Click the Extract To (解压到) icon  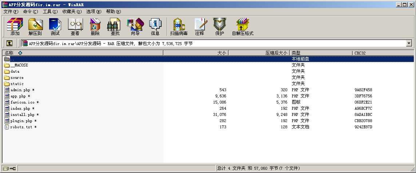tap(35, 27)
